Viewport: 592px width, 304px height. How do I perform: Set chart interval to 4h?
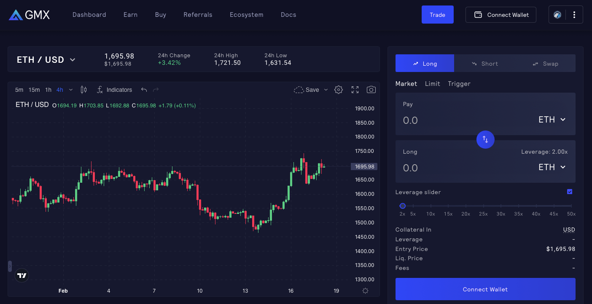[60, 90]
